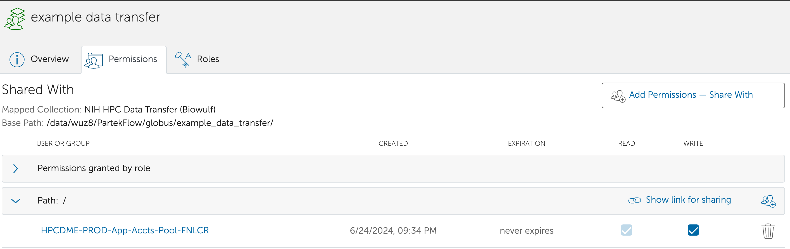Viewport: 790px width, 249px height.
Task: Collapse the Path: / section chevron
Action: click(x=16, y=201)
